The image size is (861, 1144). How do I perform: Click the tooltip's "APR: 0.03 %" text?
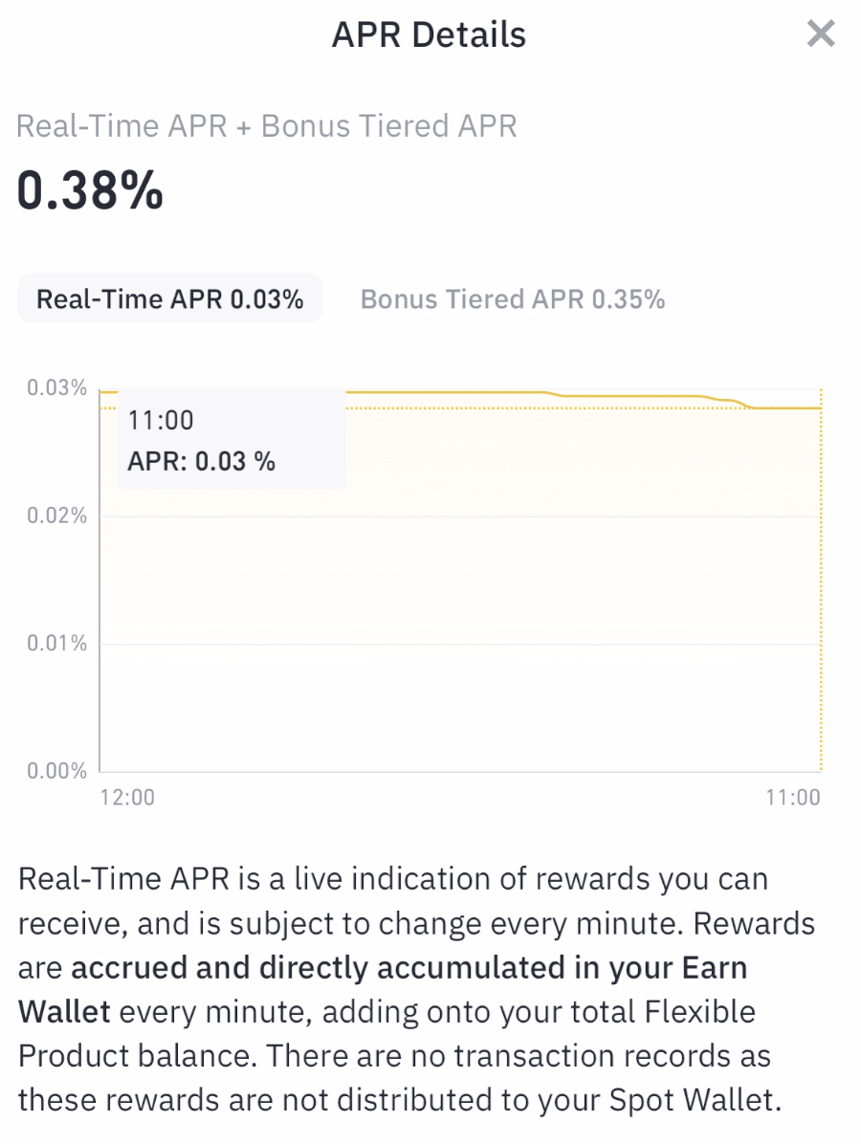tap(201, 462)
